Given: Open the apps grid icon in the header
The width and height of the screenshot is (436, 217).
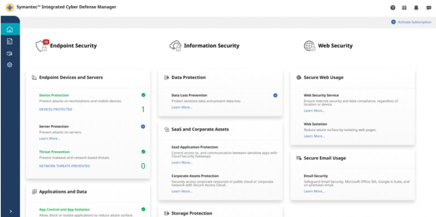Looking at the screenshot, I should (404, 8).
